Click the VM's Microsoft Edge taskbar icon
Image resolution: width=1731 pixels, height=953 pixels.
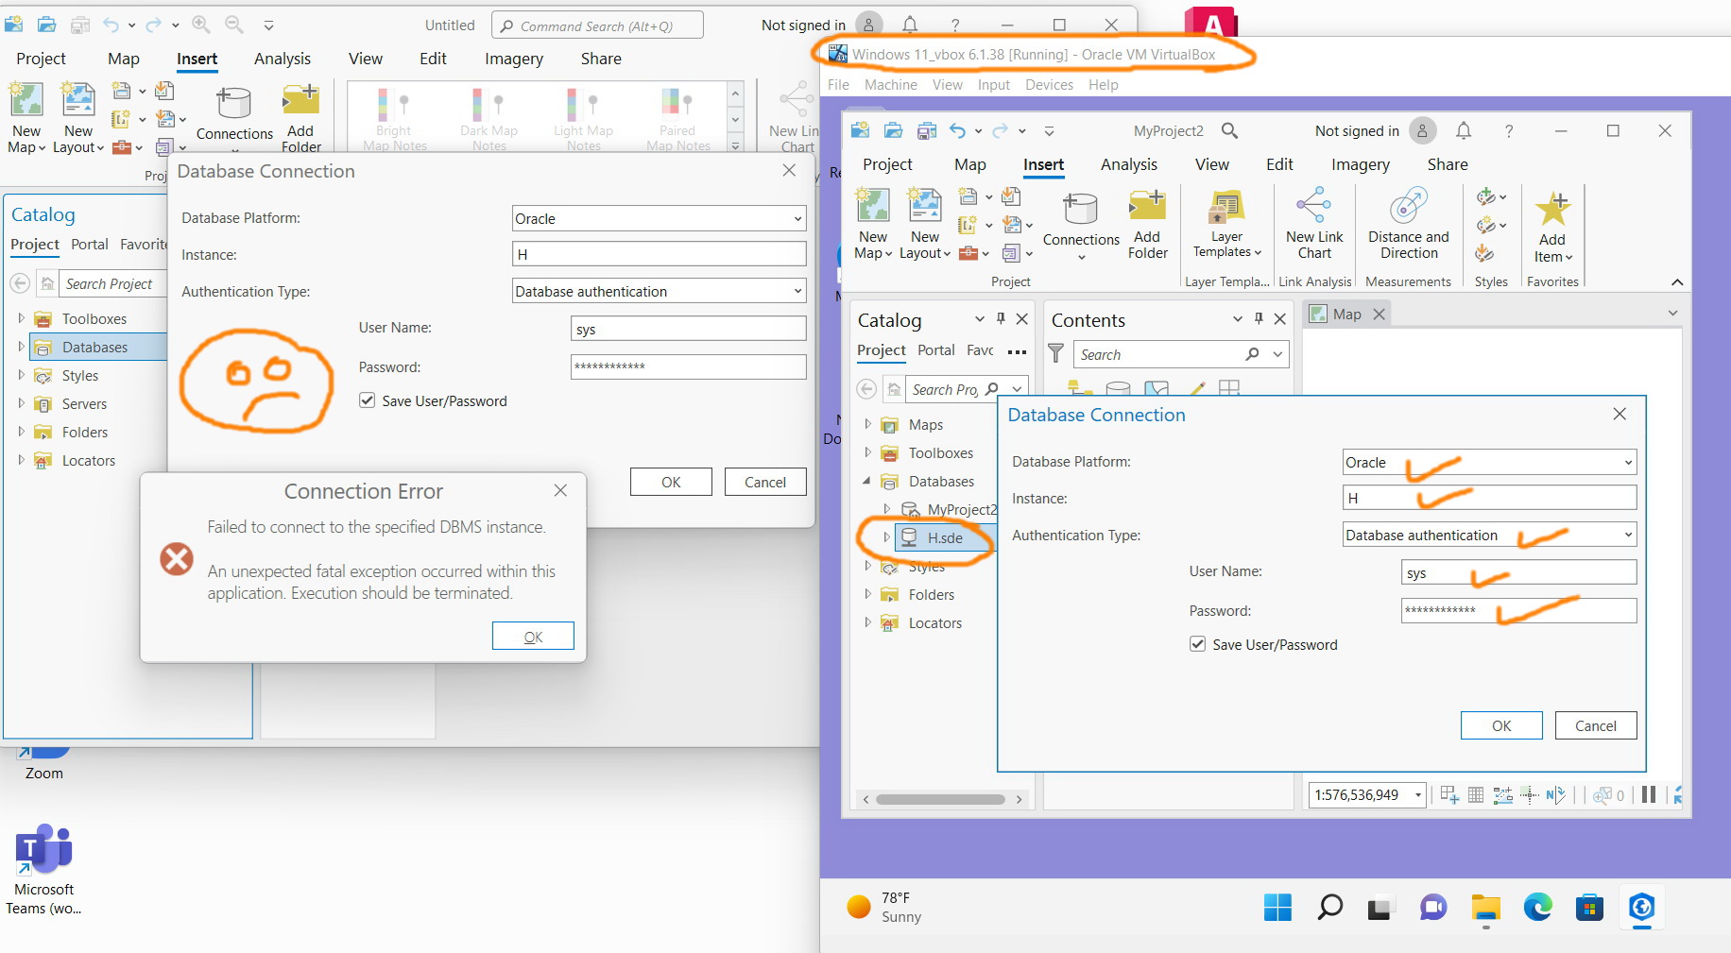click(x=1537, y=908)
